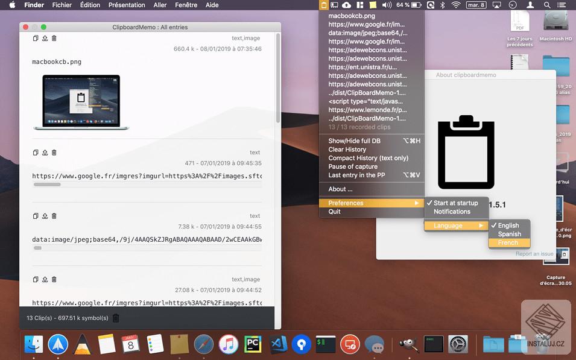Select Spanish language

(x=509, y=234)
